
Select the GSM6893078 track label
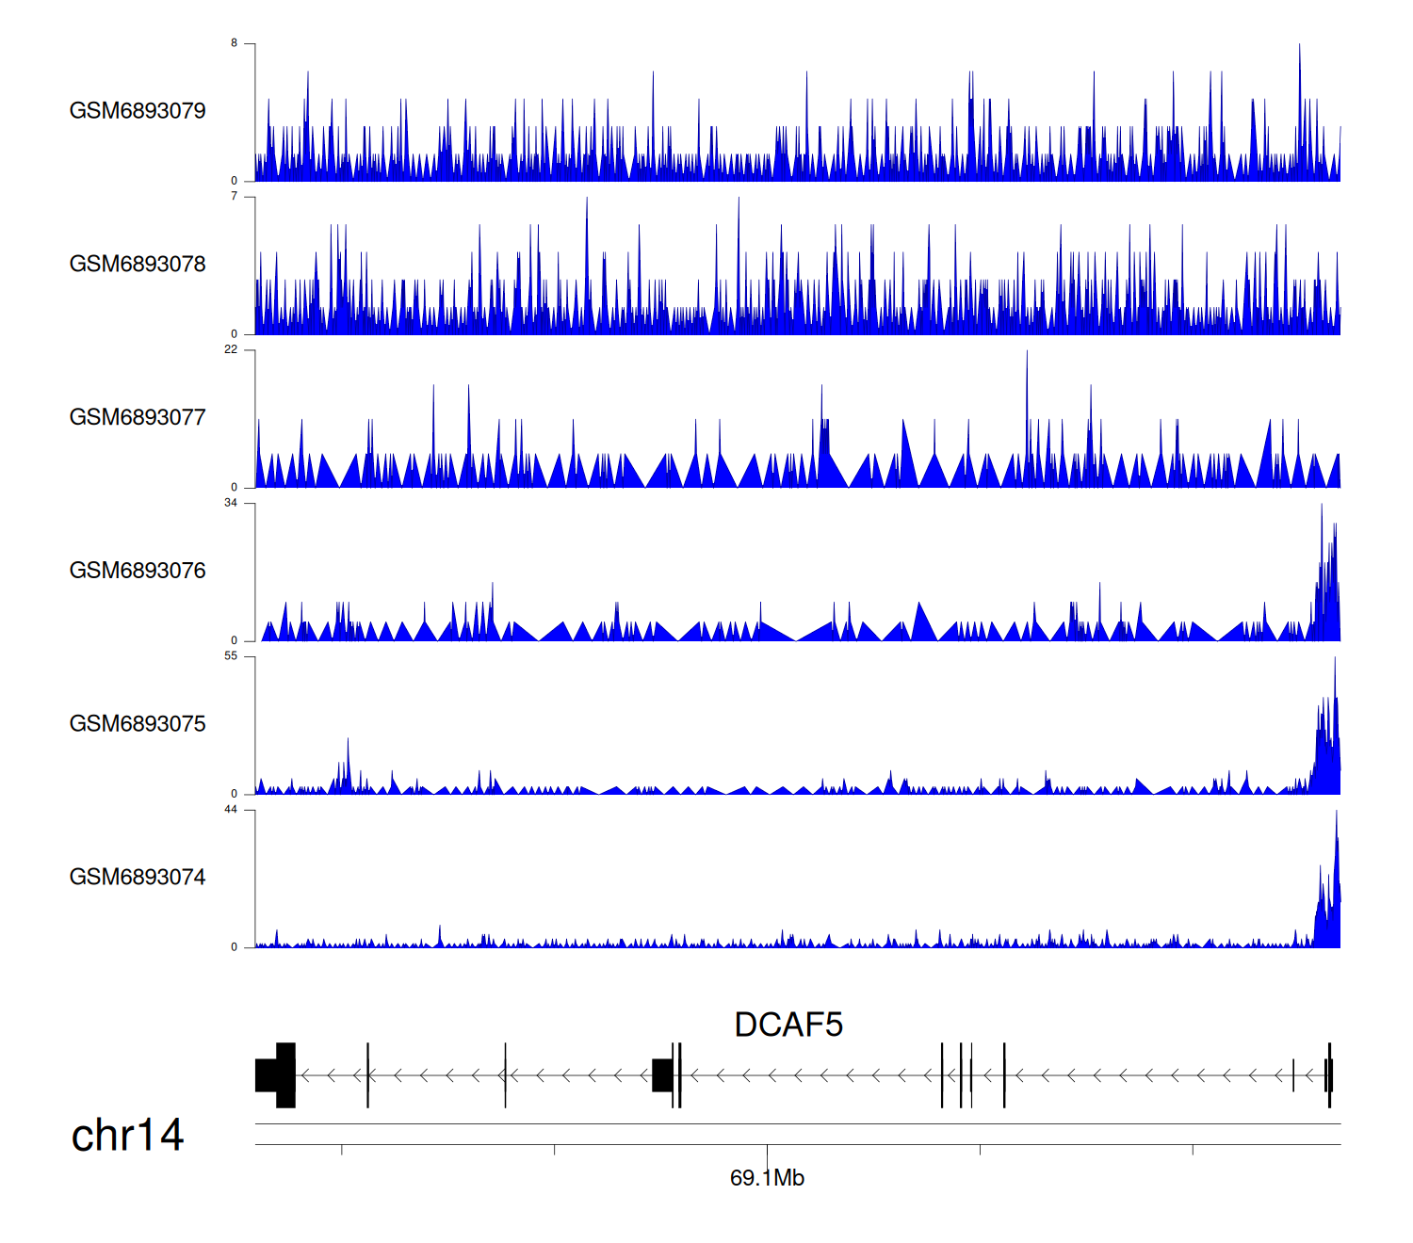click(138, 264)
